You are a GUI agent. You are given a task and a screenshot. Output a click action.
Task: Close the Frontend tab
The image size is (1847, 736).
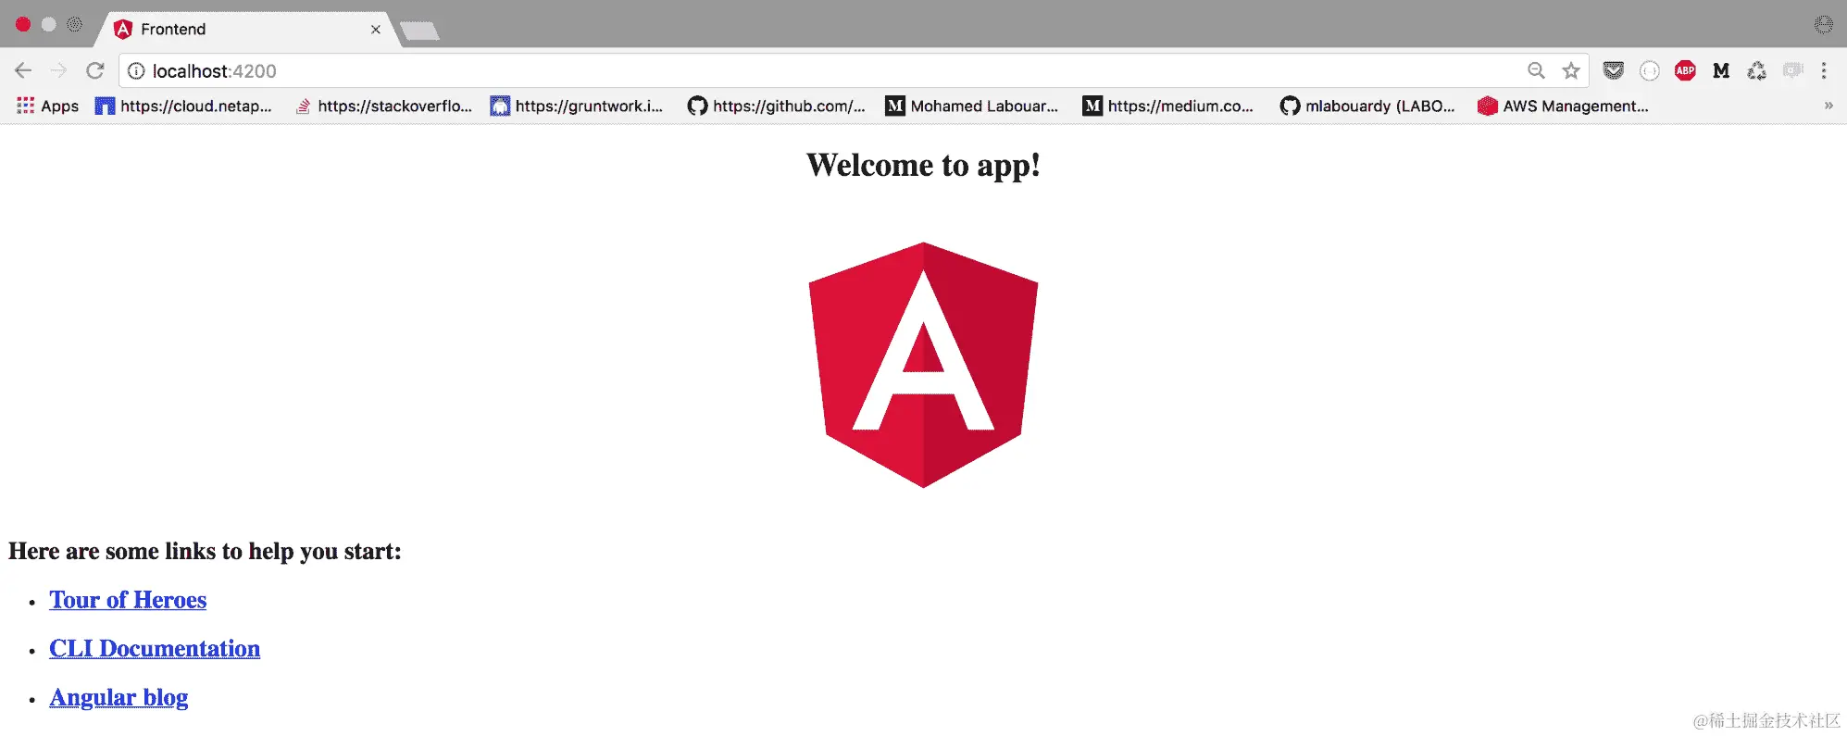pyautogui.click(x=376, y=30)
